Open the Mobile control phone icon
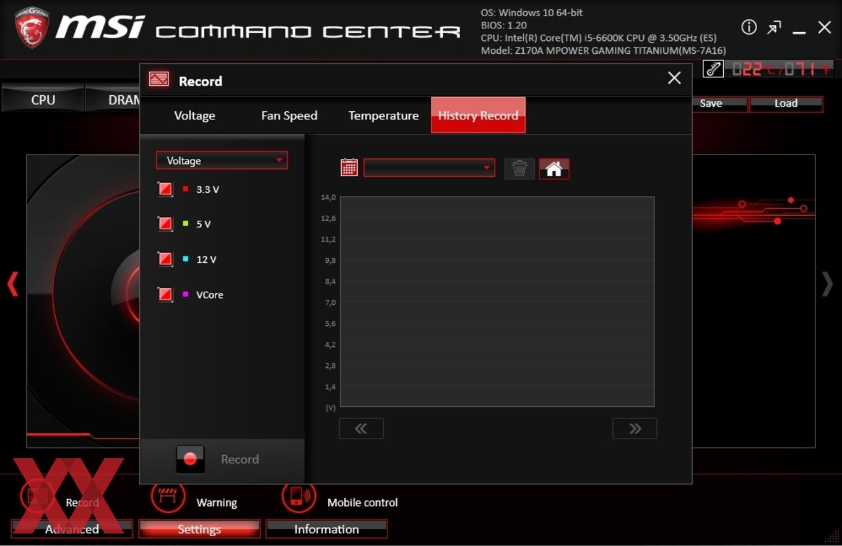The width and height of the screenshot is (842, 546). (x=299, y=495)
